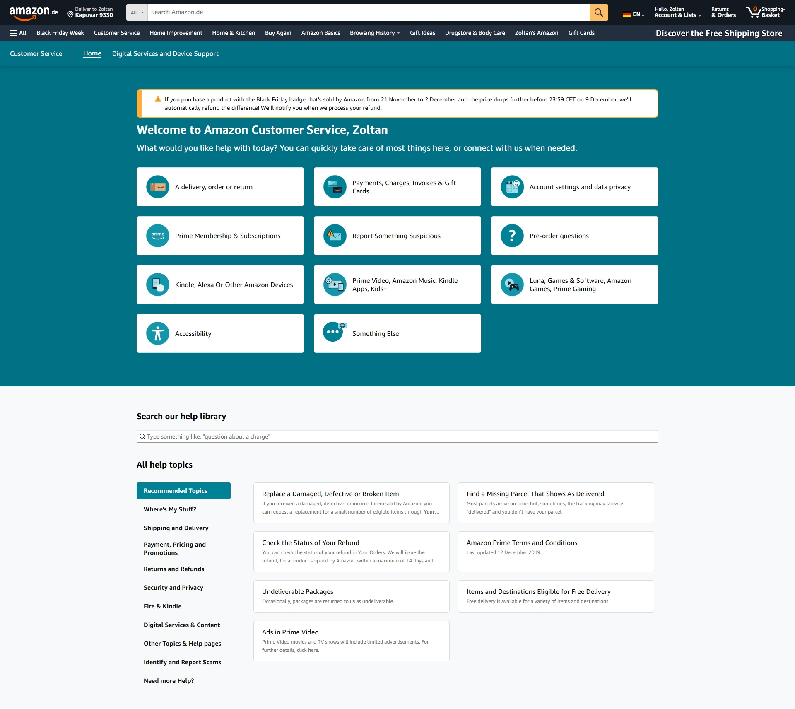Select Where's My Stuff? topic
795x709 pixels.
tap(170, 509)
